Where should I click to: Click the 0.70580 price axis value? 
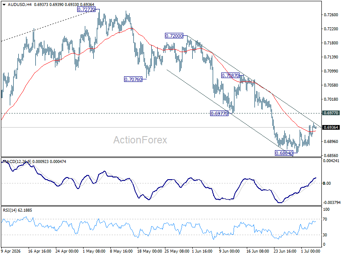(331, 85)
